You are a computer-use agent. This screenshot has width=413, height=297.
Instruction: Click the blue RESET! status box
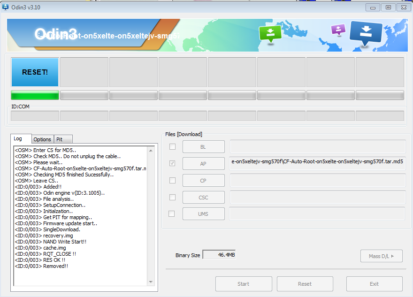click(x=35, y=72)
